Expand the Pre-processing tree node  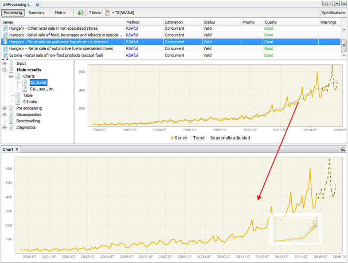4,108
